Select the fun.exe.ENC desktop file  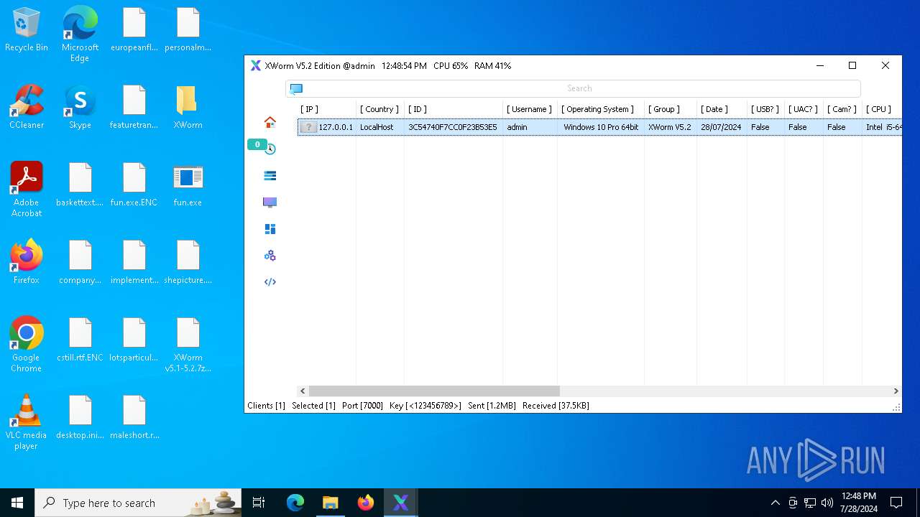point(134,185)
